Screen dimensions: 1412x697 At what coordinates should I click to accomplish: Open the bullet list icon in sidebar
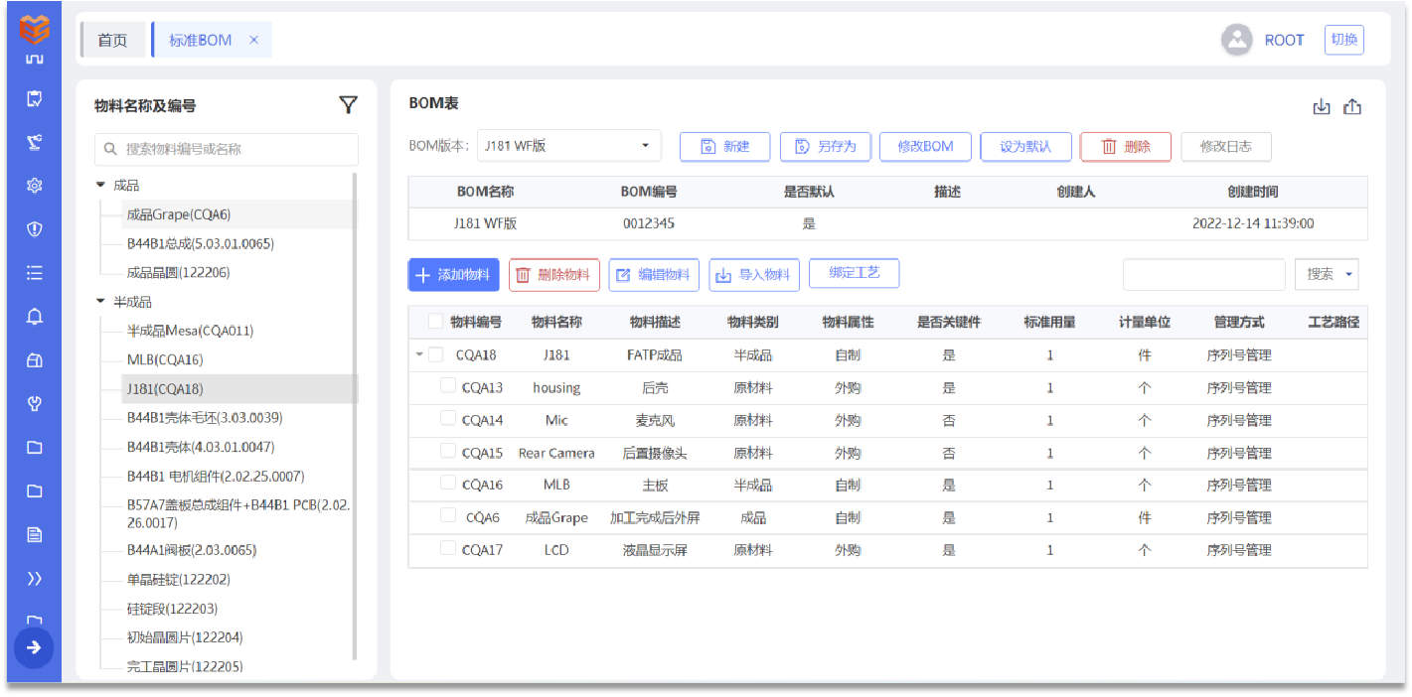point(35,273)
